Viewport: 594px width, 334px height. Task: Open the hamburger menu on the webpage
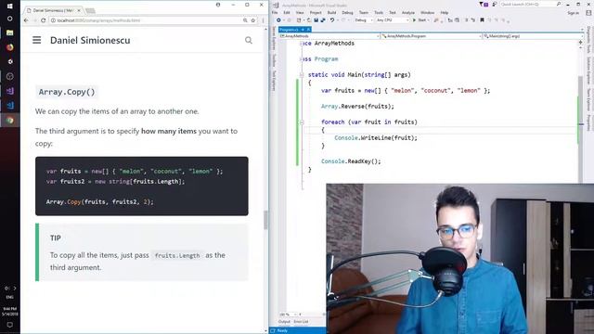click(x=37, y=40)
